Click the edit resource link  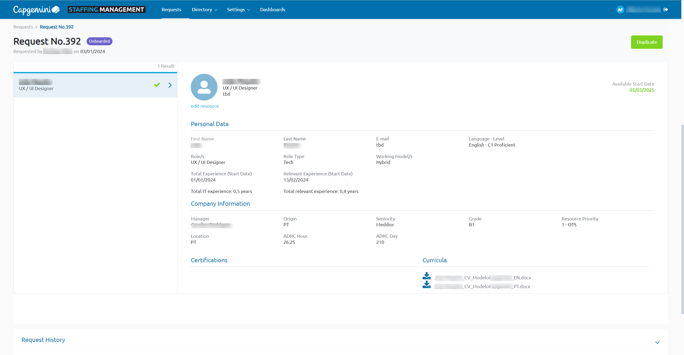click(x=205, y=106)
